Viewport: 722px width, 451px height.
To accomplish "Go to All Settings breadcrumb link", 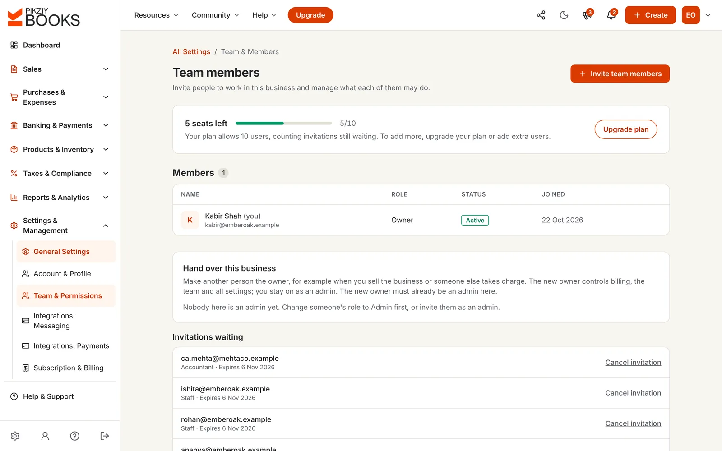I will 191,52.
